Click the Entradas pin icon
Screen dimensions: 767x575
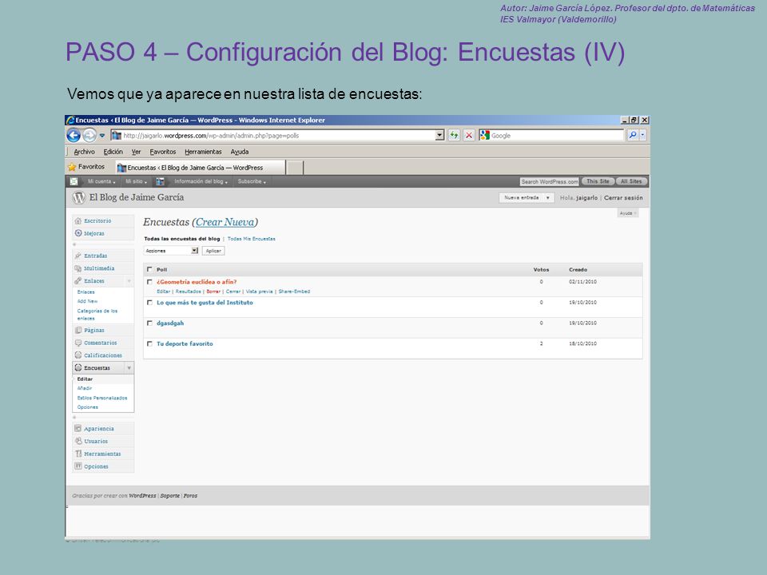tap(77, 256)
